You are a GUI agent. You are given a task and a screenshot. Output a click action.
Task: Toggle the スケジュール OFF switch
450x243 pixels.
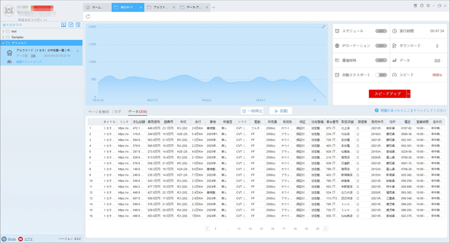pyautogui.click(x=381, y=31)
